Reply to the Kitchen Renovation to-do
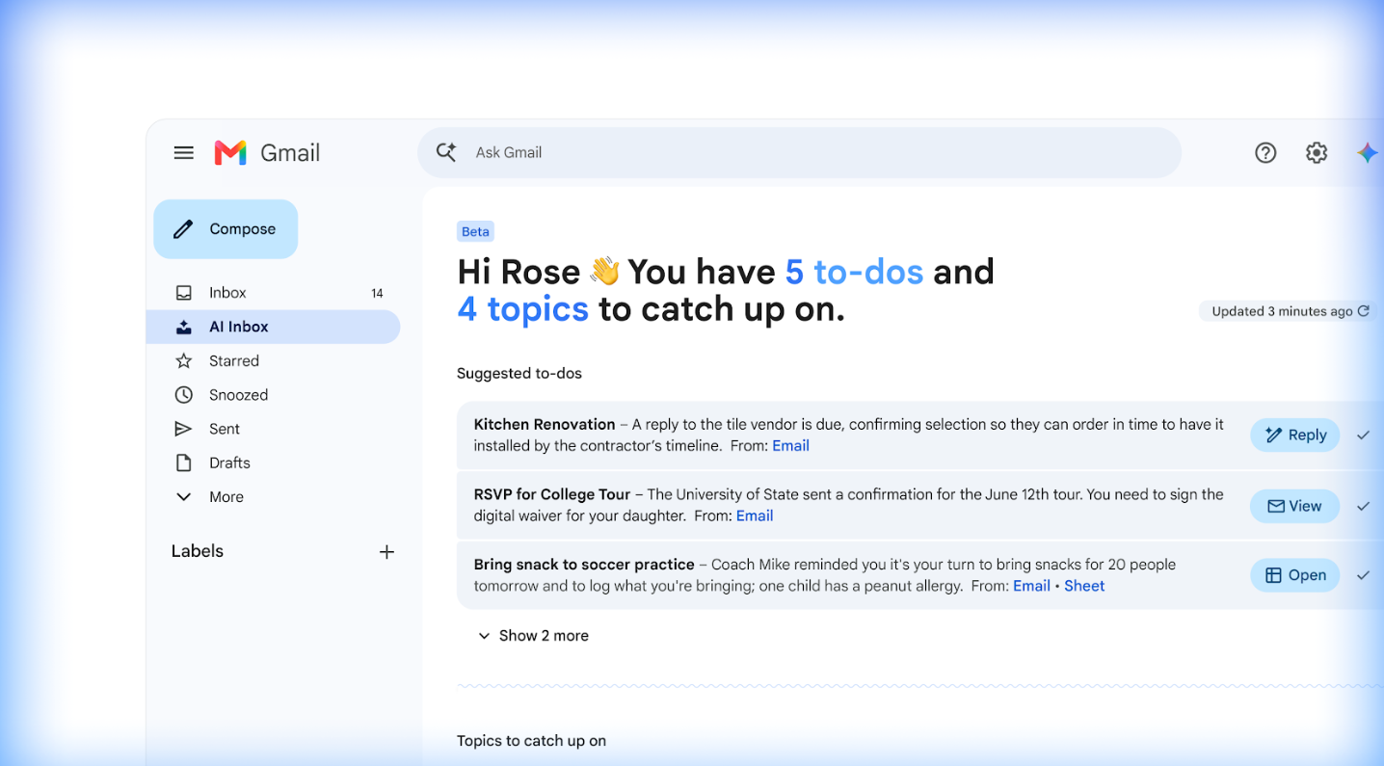The image size is (1384, 766). pos(1294,436)
